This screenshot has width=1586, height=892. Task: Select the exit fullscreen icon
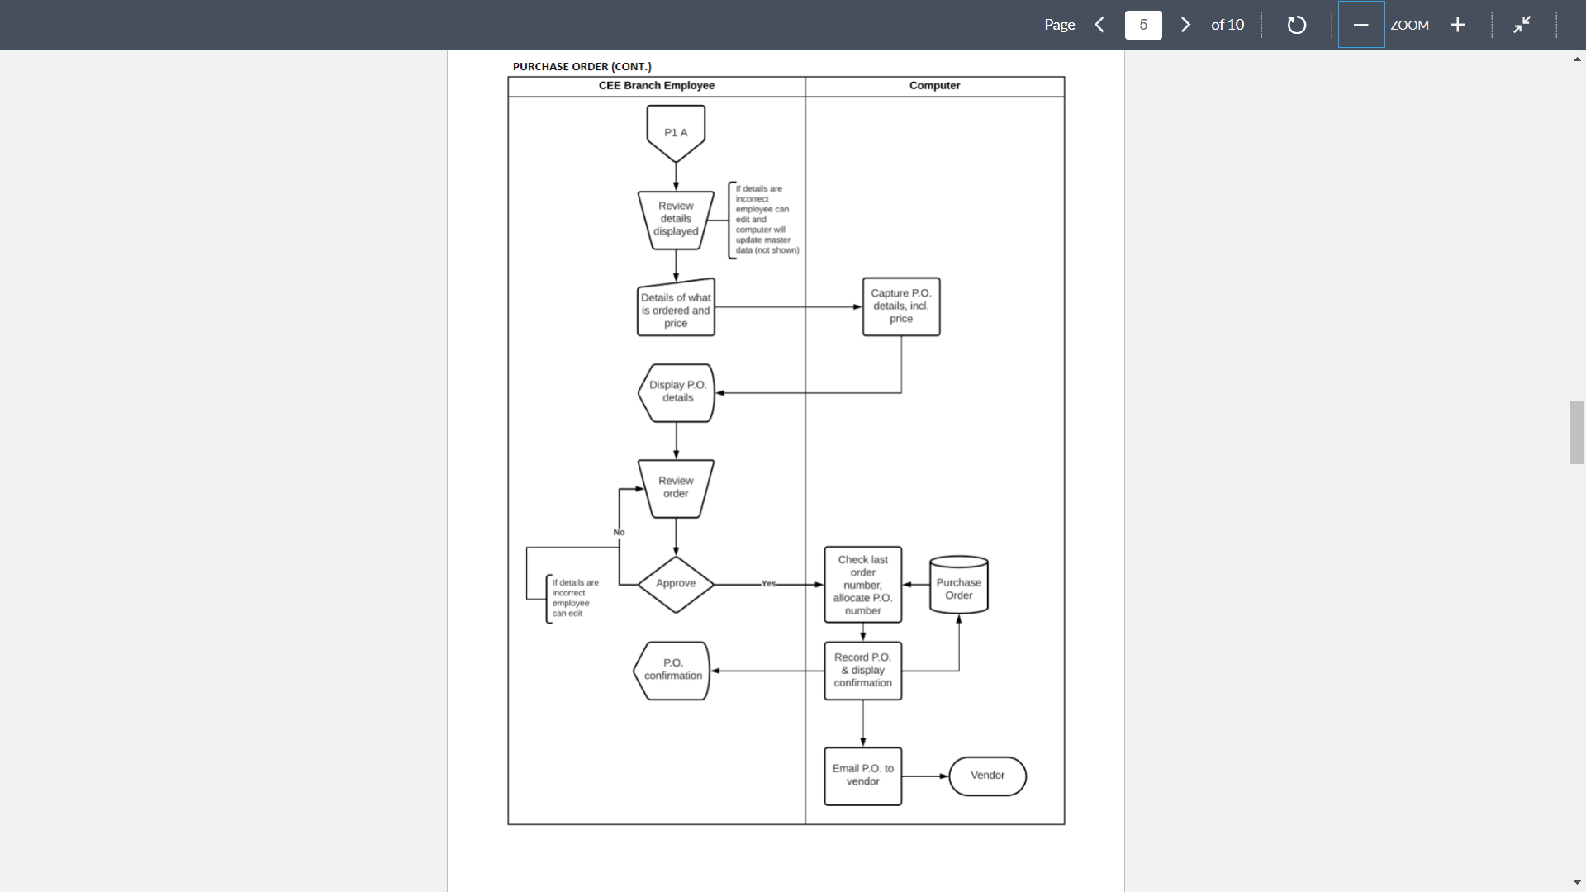coord(1522,25)
